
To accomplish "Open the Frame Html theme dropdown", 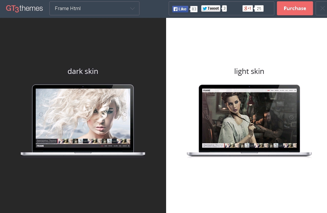I will [94, 8].
